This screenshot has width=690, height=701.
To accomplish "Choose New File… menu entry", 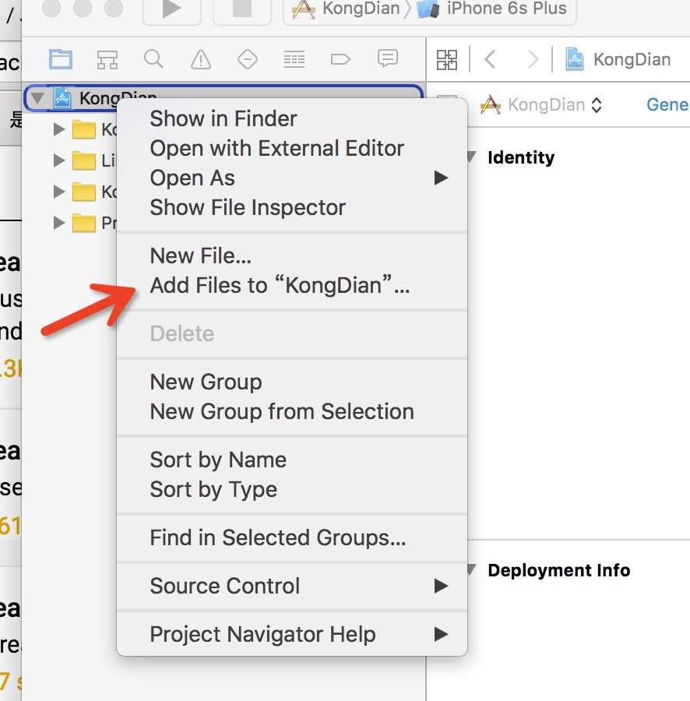I will [292, 255].
